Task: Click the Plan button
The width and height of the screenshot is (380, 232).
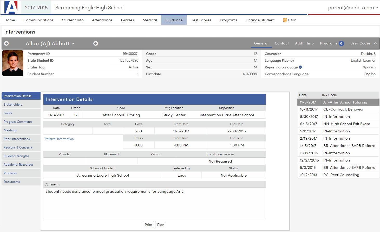Action: 161,225
